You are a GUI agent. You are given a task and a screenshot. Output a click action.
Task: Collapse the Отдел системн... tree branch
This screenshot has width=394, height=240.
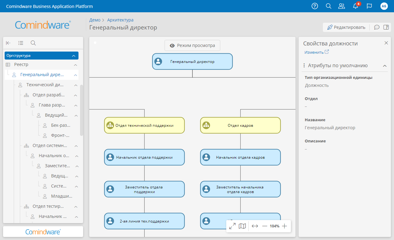(x=76, y=146)
